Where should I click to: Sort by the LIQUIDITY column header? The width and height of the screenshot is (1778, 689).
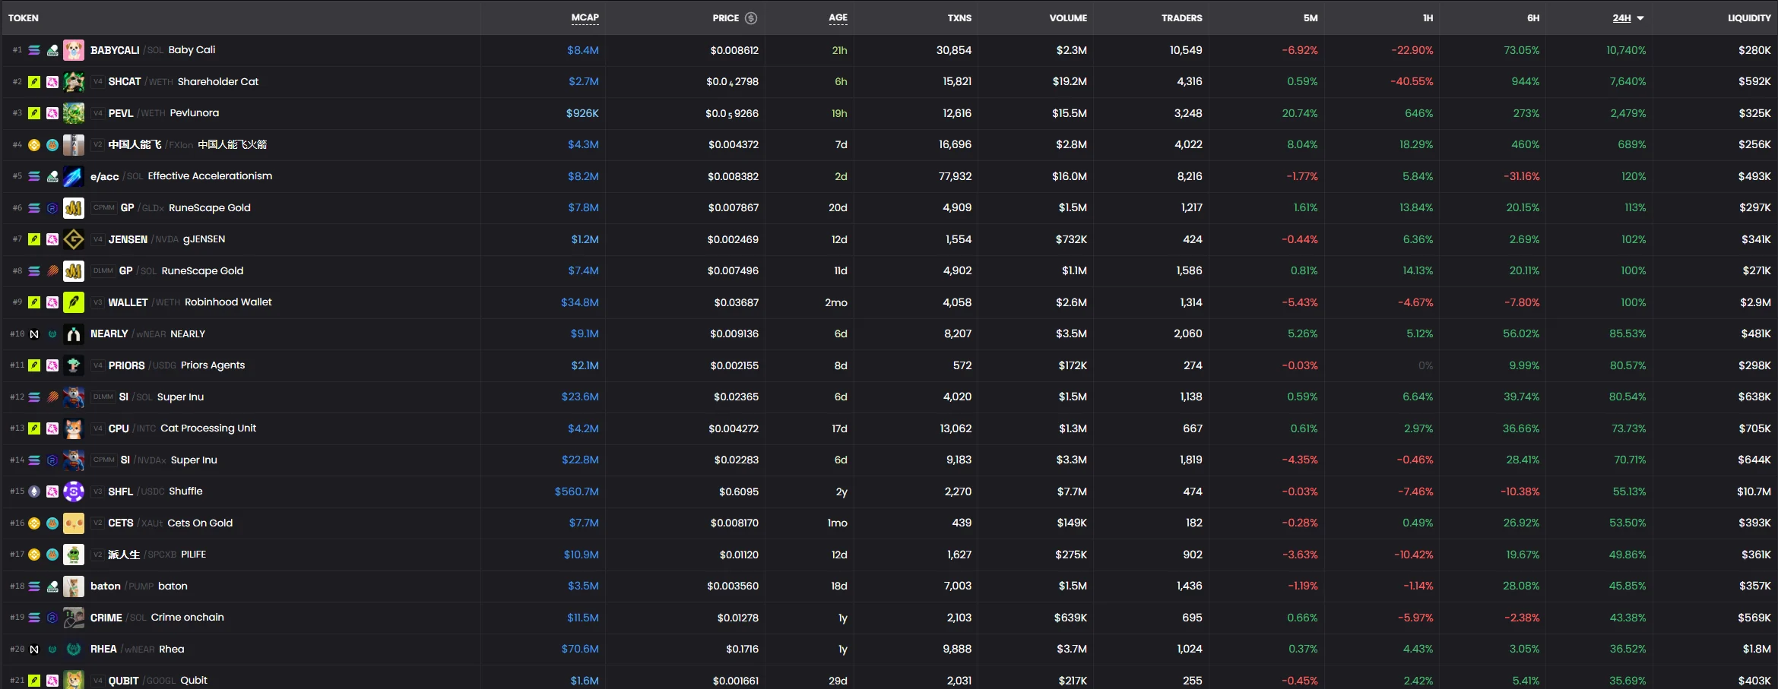coord(1749,18)
